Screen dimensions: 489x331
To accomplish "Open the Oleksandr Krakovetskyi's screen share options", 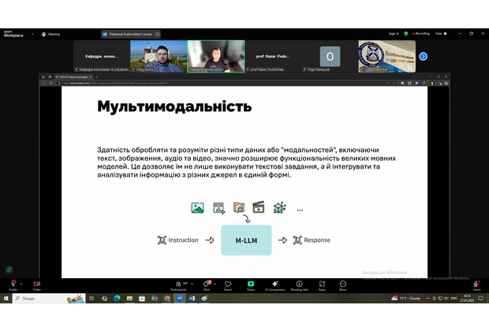I will 158,35.
